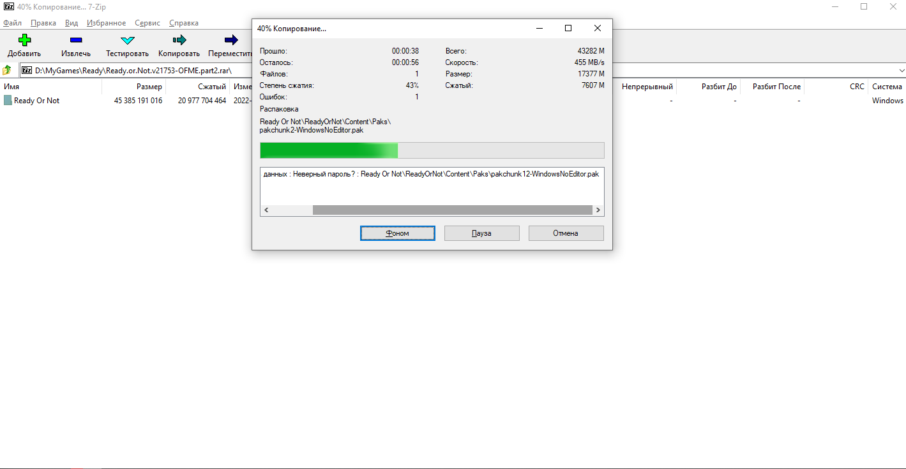The width and height of the screenshot is (906, 469).
Task: Sort by the Сжатый column header
Action: (x=198, y=87)
